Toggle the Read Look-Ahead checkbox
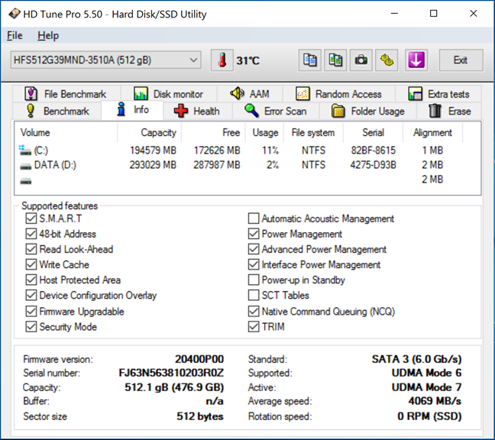 point(31,249)
